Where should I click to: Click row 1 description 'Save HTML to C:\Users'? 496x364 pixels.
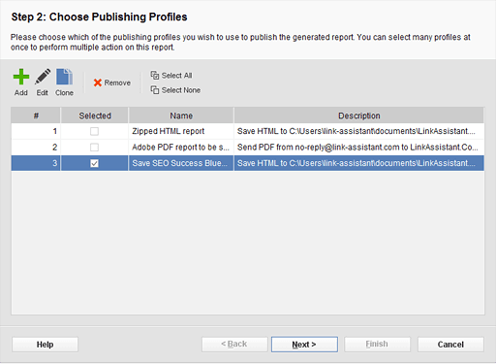point(359,131)
